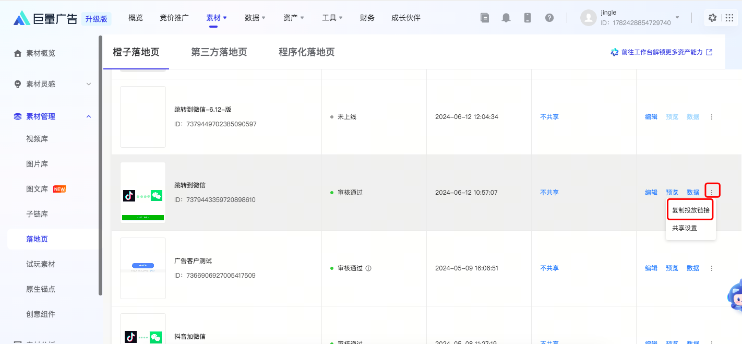Click the 跳转到微信 landing page thumbnail
The width and height of the screenshot is (742, 344).
point(143,192)
